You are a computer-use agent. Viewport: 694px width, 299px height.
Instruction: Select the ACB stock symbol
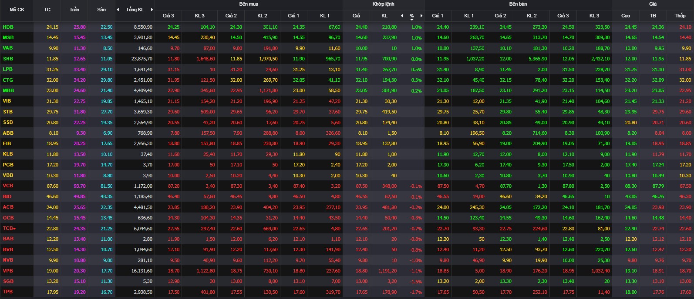click(8, 207)
